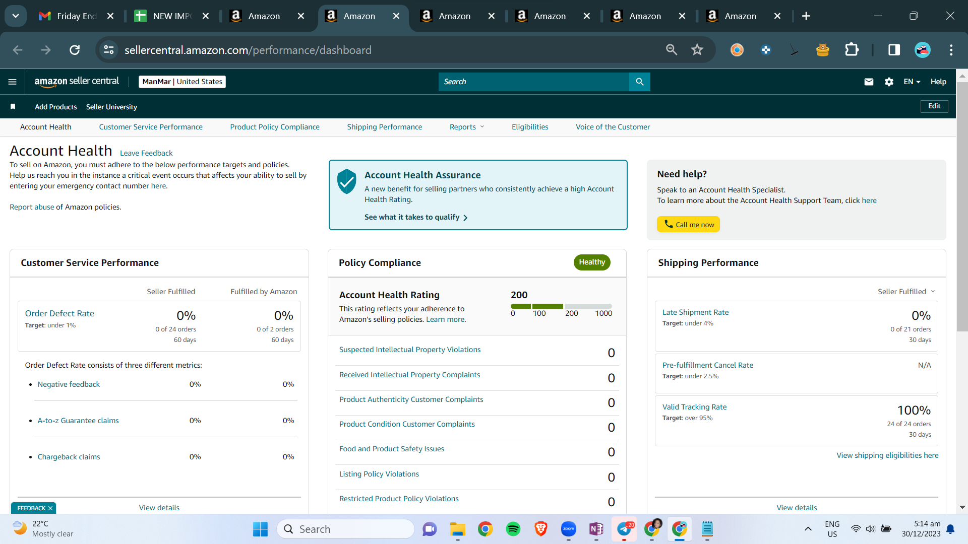Viewport: 968px width, 544px height.
Task: Click the blue cross extension icon
Action: coord(766,50)
